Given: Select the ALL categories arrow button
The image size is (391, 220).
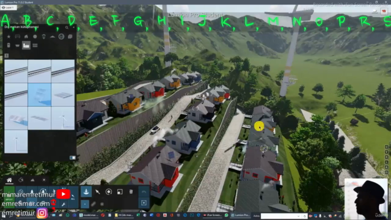Looking at the screenshot, I should [73, 197].
